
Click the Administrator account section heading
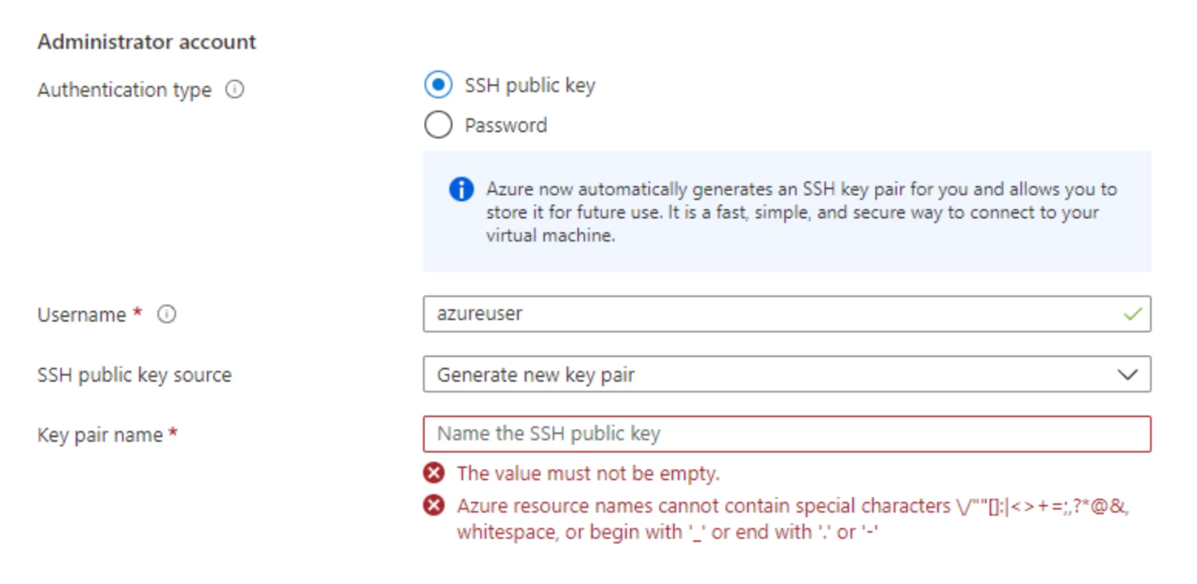[147, 41]
